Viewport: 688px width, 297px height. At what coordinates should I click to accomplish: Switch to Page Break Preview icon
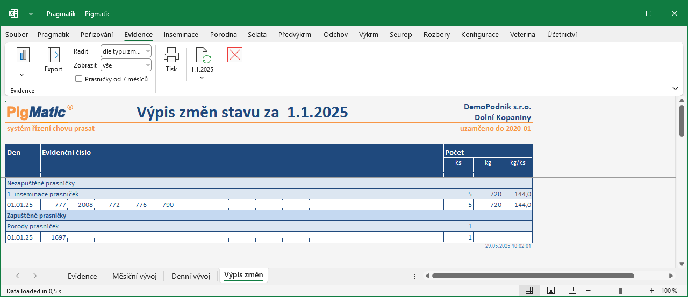[x=572, y=291]
